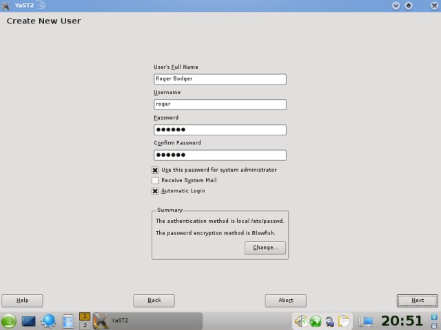Click the show desktop icon in taskbar
The height and width of the screenshot is (330, 441).
click(x=28, y=321)
